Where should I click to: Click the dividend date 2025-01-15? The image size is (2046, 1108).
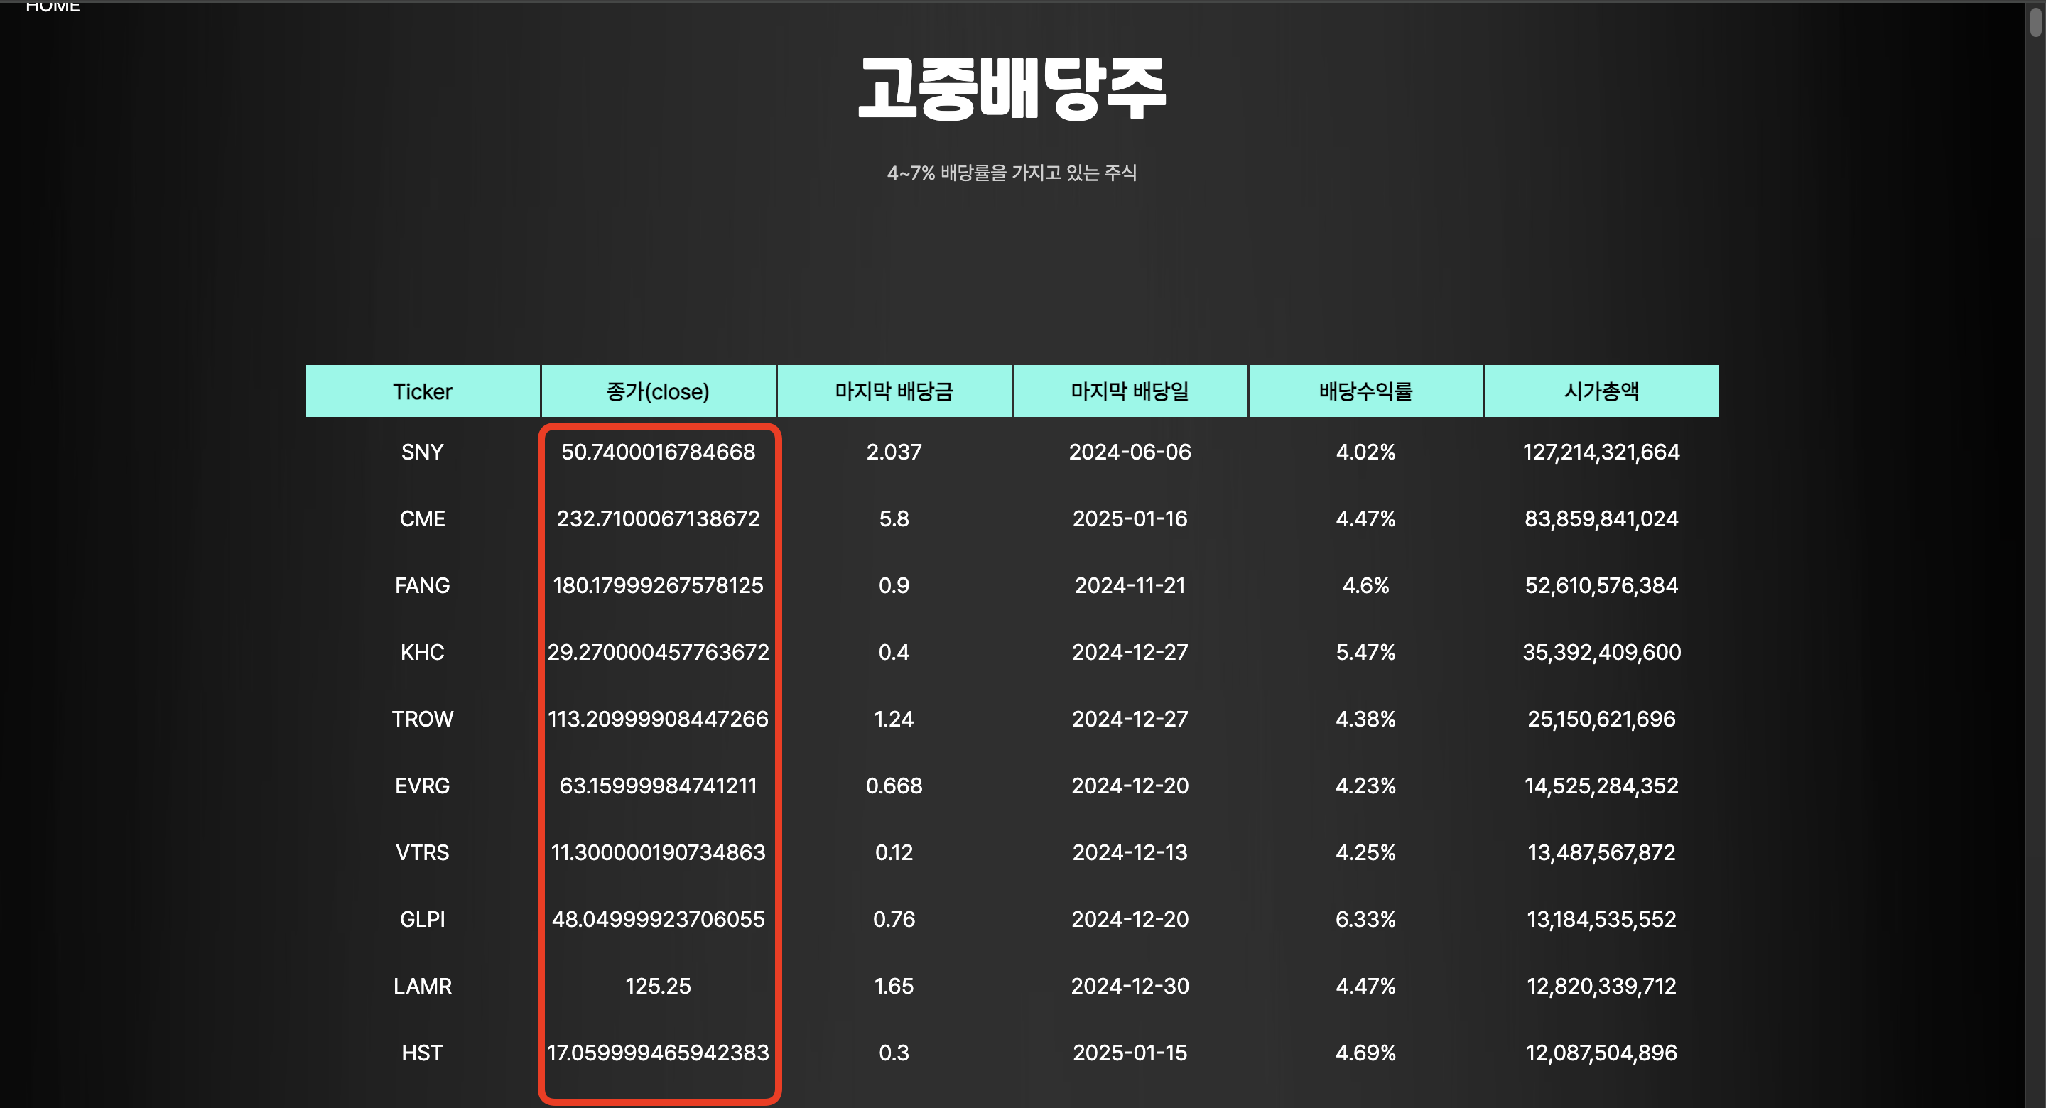click(x=1130, y=1053)
